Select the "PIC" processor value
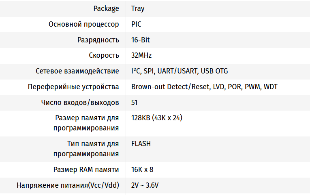 pos(137,24)
